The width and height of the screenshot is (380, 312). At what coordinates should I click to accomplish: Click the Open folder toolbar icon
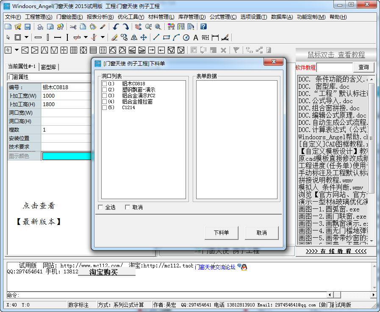[x=18, y=26]
